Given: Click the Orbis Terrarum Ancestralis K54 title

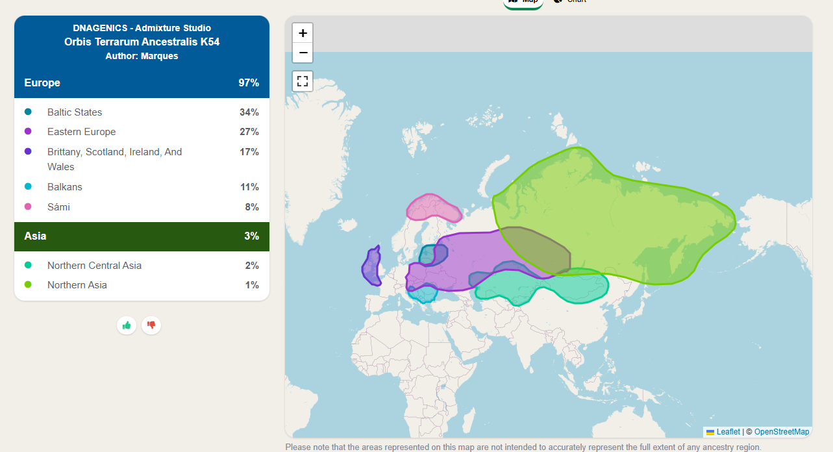Looking at the screenshot, I should [142, 42].
